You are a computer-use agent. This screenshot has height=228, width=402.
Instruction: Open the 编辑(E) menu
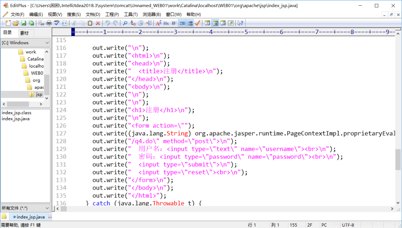(x=36, y=14)
